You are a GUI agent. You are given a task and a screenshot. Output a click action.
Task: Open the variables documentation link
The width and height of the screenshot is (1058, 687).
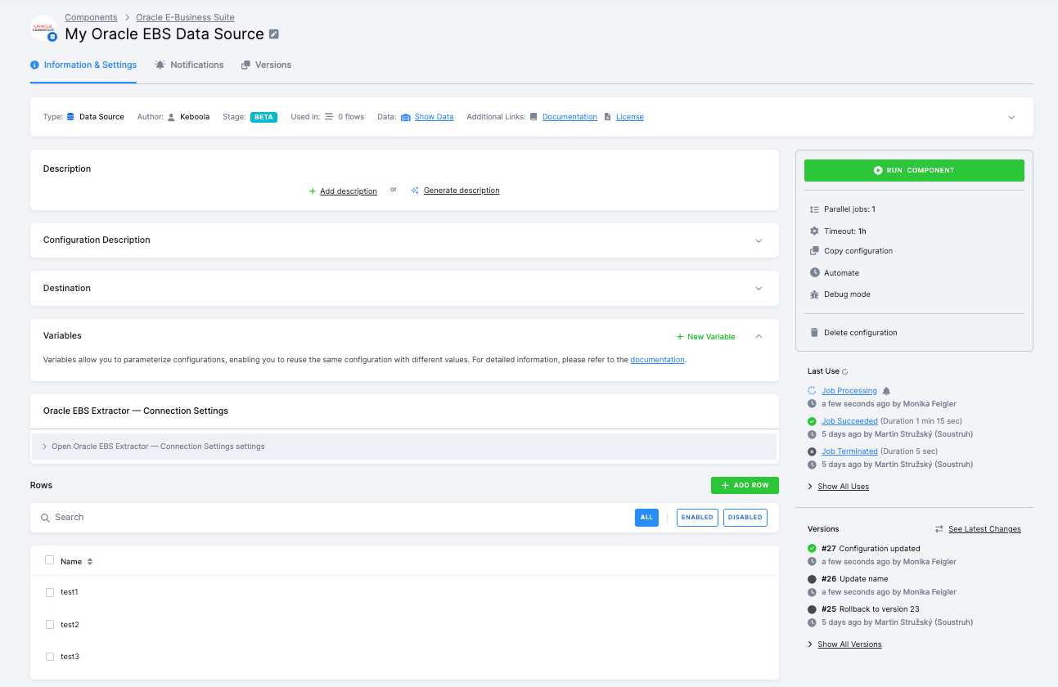tap(657, 360)
